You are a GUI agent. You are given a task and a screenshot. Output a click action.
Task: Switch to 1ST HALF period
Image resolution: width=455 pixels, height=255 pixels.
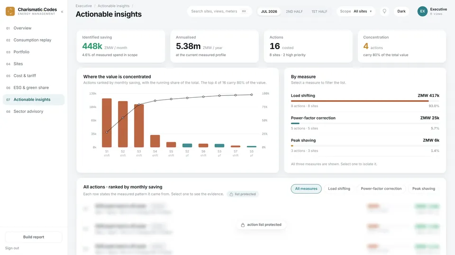(x=319, y=11)
